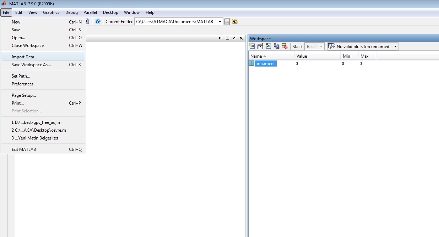
Task: Click the Max column header
Action: (367, 56)
